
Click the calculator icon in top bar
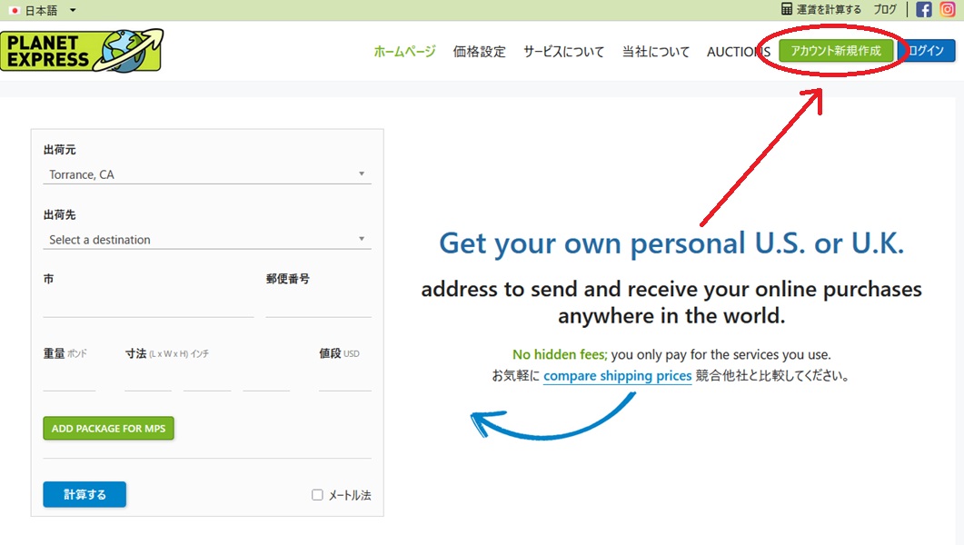[787, 10]
